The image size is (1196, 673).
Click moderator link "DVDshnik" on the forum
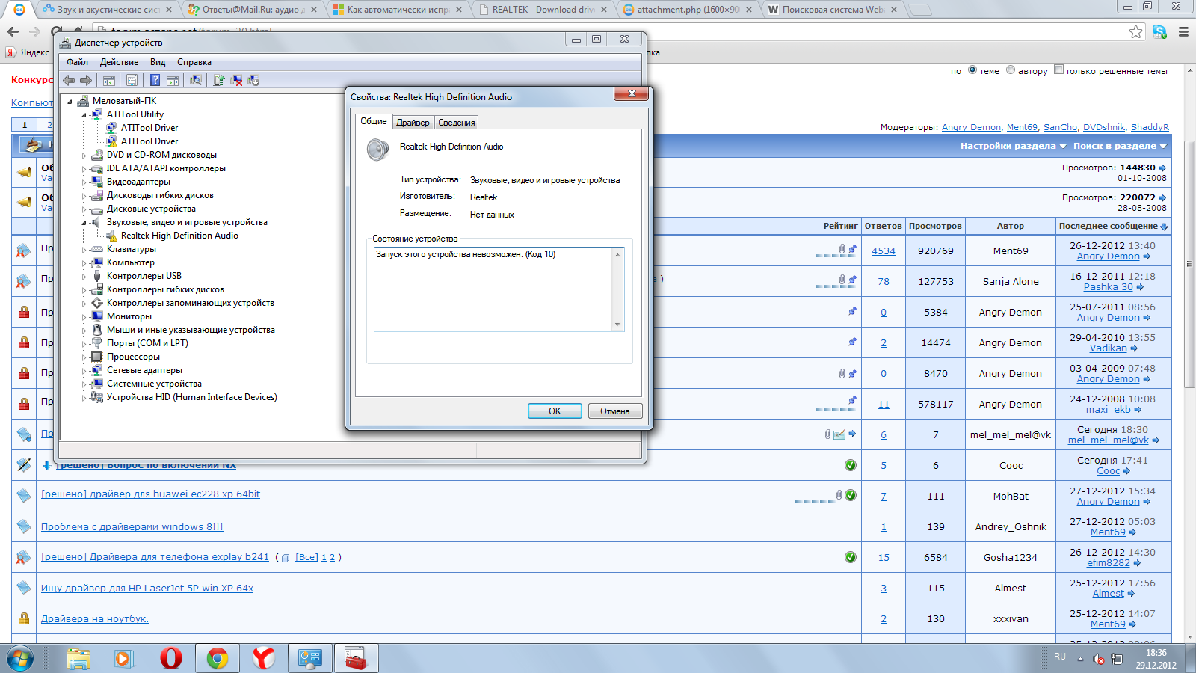(x=1104, y=127)
